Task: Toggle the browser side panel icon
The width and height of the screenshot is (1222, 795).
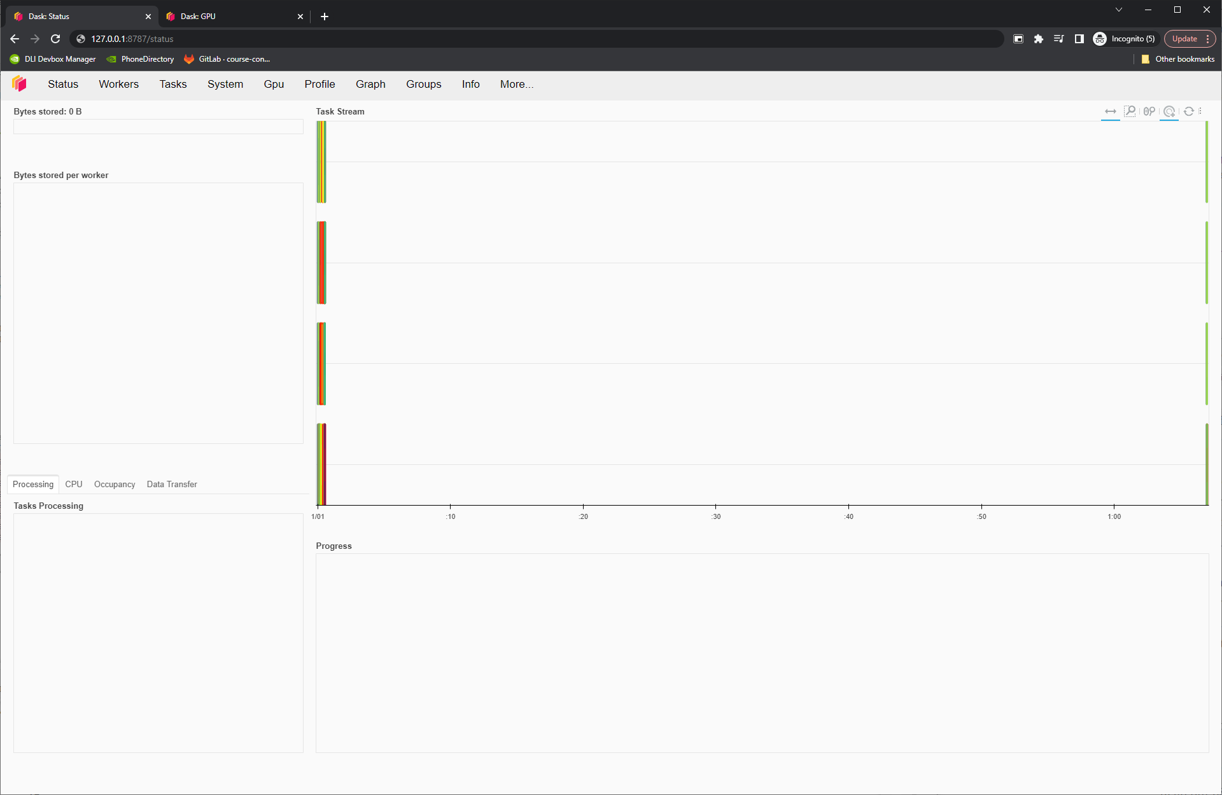Action: point(1079,39)
